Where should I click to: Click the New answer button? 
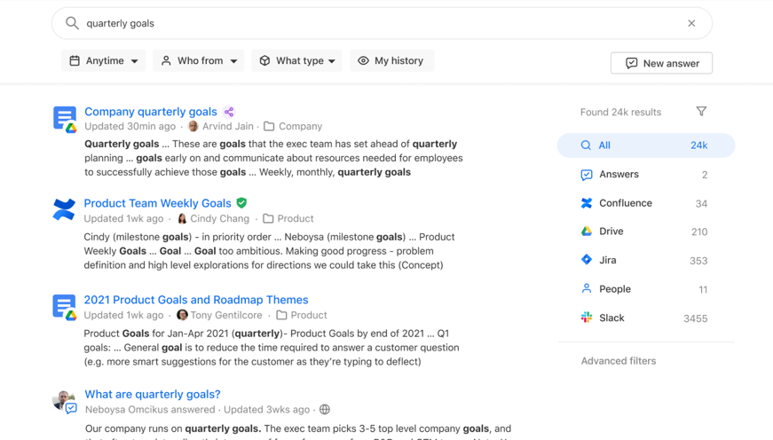pyautogui.click(x=661, y=63)
